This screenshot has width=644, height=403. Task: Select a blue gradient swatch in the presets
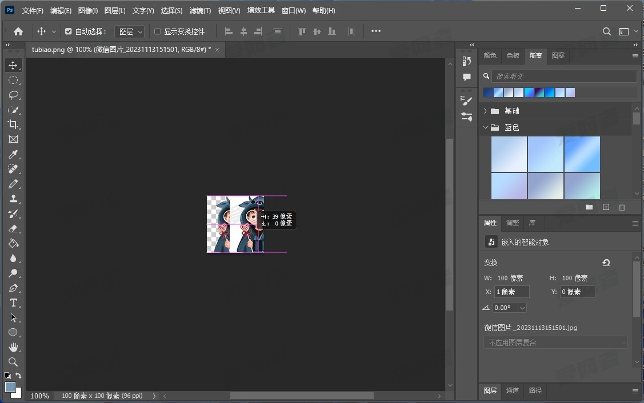point(582,154)
